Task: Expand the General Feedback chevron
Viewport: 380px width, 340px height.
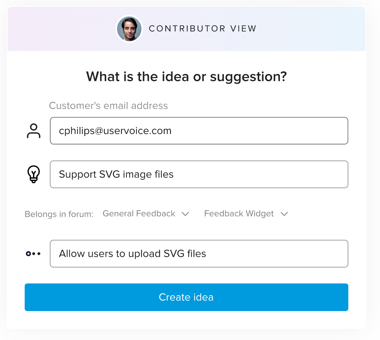Action: click(x=186, y=214)
